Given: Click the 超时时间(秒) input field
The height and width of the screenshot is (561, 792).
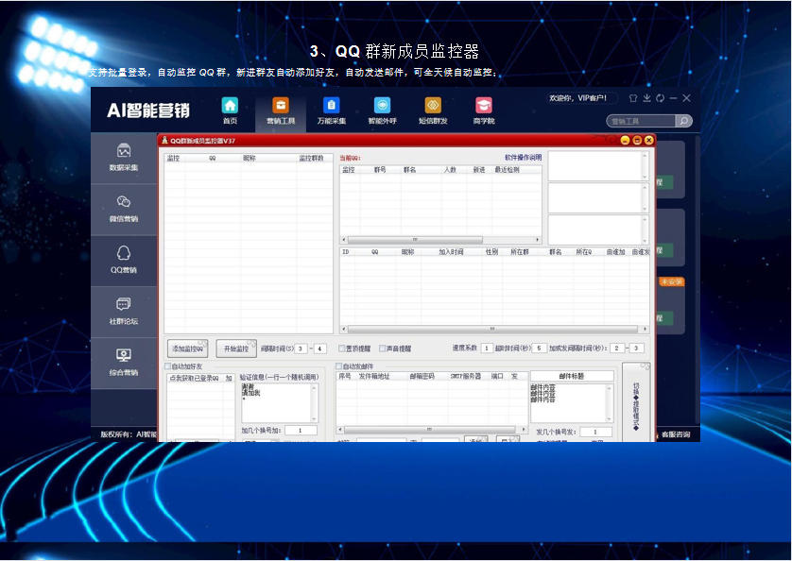Looking at the screenshot, I should tap(540, 348).
